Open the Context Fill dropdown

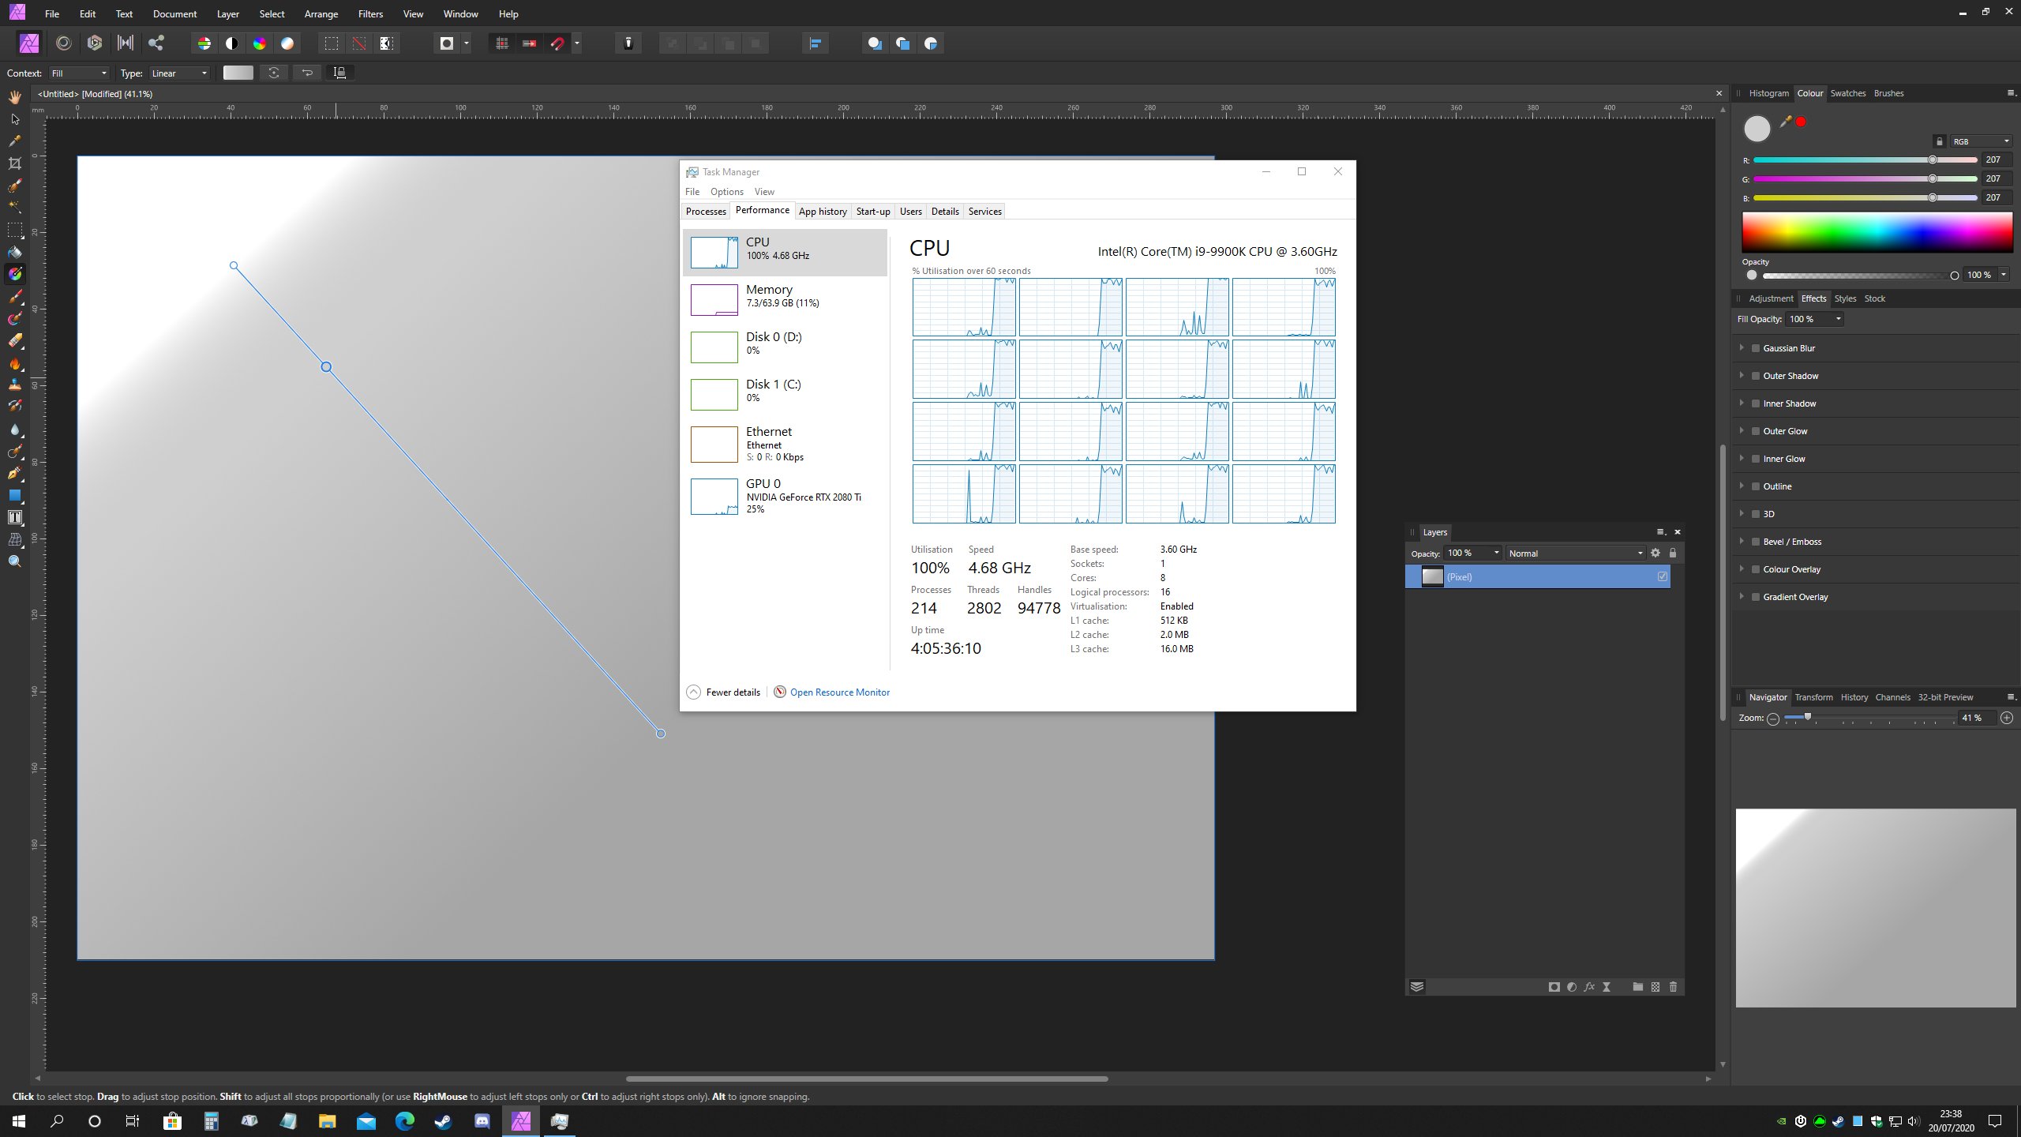tap(79, 73)
